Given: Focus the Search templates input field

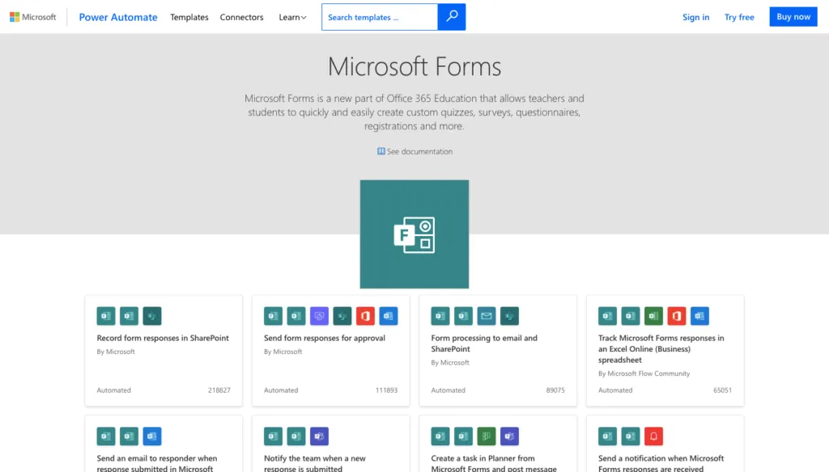Looking at the screenshot, I should point(380,17).
